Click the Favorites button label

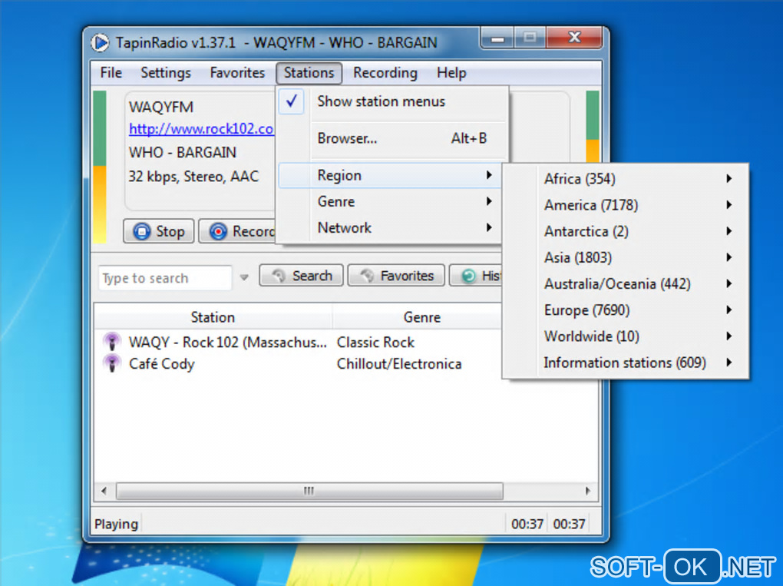(x=407, y=276)
